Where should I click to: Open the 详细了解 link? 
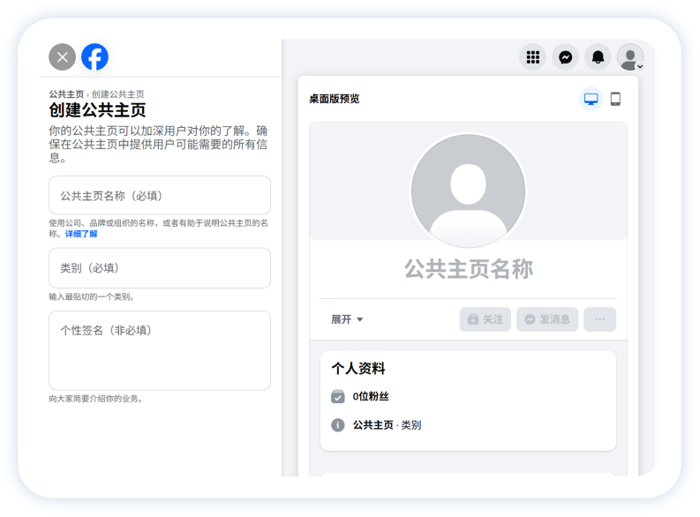tap(81, 234)
